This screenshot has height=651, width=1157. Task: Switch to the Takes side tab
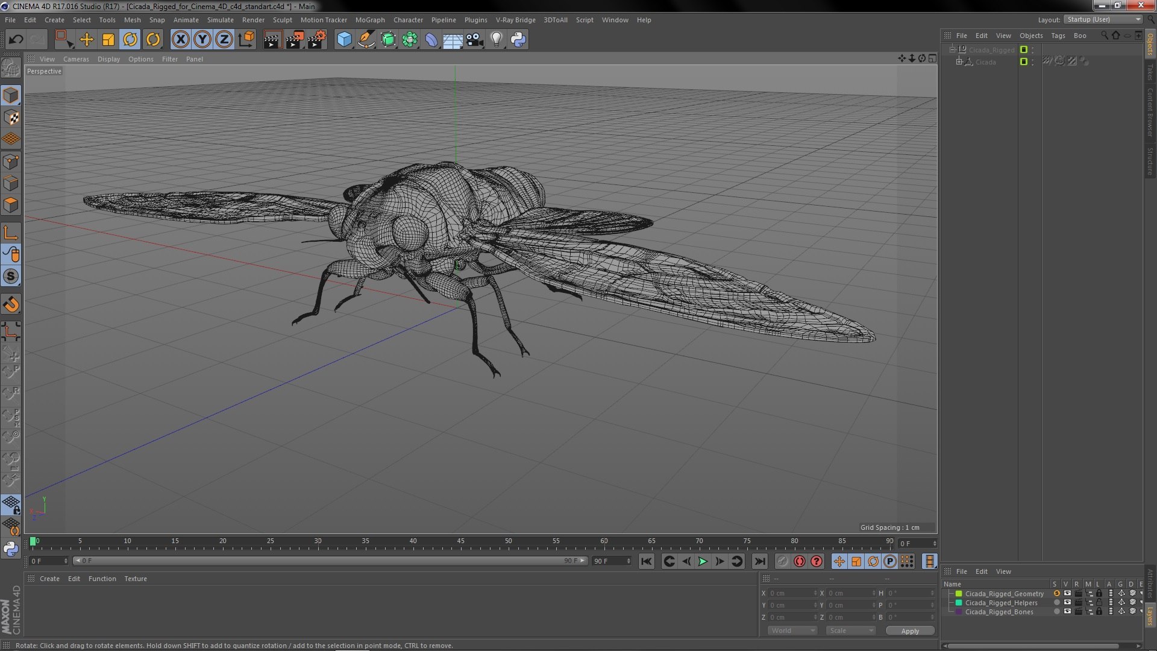[x=1150, y=72]
